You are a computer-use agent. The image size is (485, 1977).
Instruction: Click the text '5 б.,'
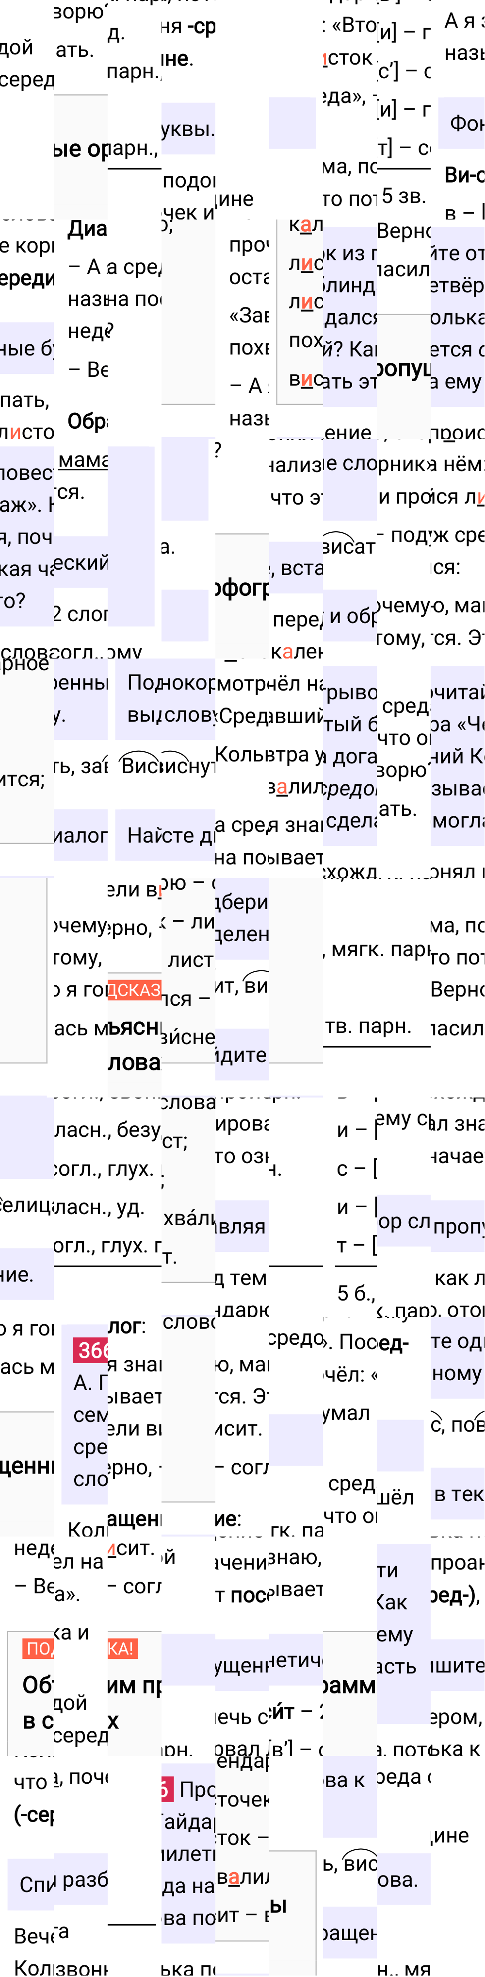(356, 1293)
